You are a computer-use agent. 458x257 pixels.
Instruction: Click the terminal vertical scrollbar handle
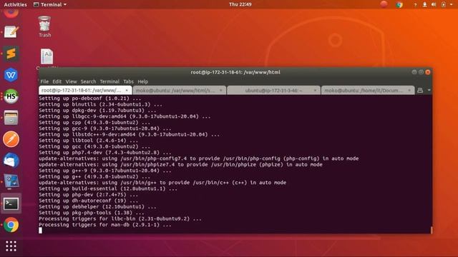tap(431, 230)
